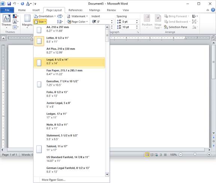Click the Spacing Before 0 pt field
This screenshot has height=183, width=216.
pyautogui.click(x=129, y=22)
